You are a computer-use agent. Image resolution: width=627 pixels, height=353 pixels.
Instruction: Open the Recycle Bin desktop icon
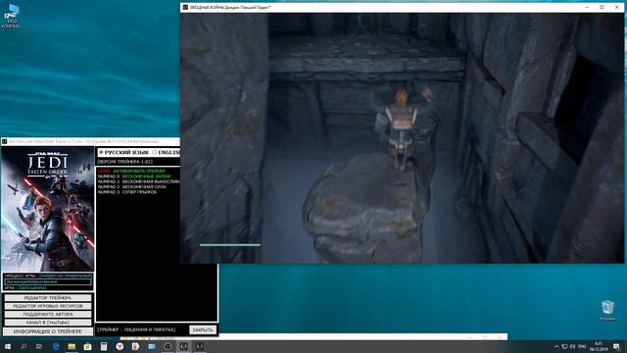[x=607, y=311]
